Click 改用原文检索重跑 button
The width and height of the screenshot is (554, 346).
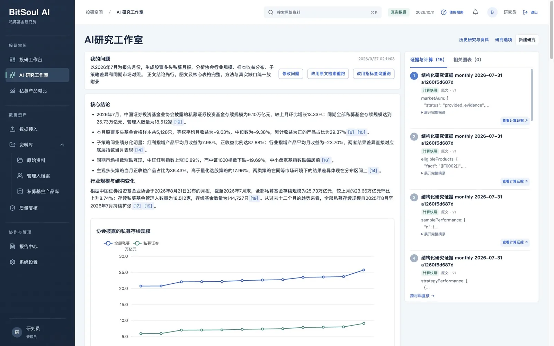[x=328, y=74]
